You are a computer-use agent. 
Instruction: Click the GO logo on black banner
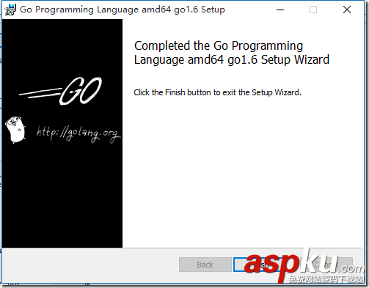point(61,91)
